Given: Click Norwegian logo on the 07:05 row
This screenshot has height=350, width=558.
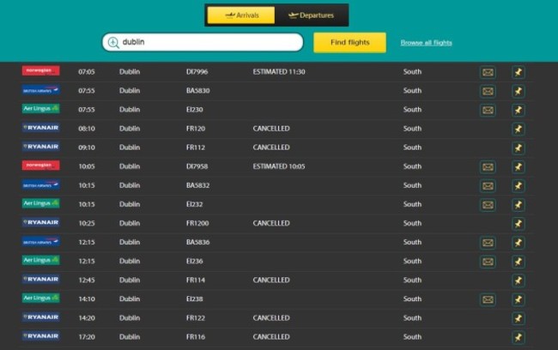Looking at the screenshot, I should pos(41,71).
